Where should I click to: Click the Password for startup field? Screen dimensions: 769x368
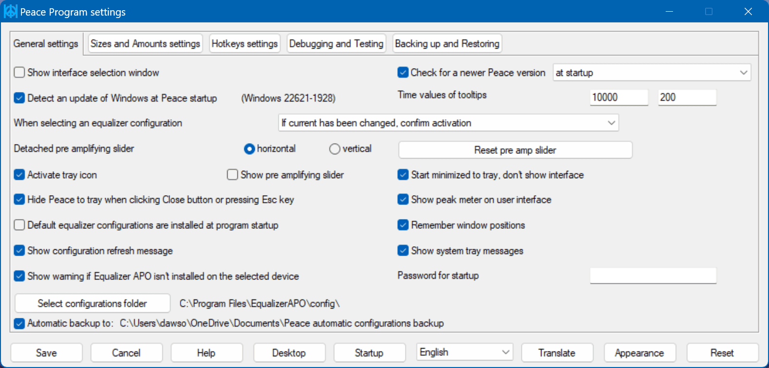[x=653, y=276]
